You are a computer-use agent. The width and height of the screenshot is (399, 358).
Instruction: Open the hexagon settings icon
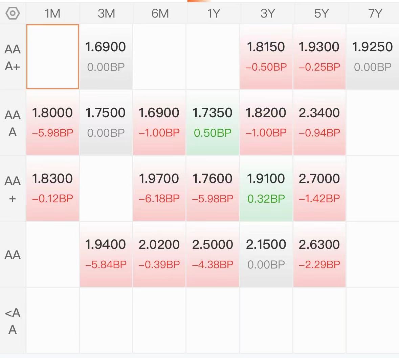tap(13, 13)
